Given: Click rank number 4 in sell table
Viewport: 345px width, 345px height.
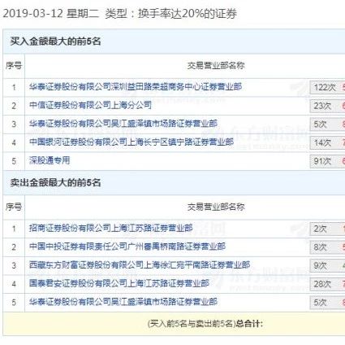Looking at the screenshot, I should pyautogui.click(x=14, y=284).
